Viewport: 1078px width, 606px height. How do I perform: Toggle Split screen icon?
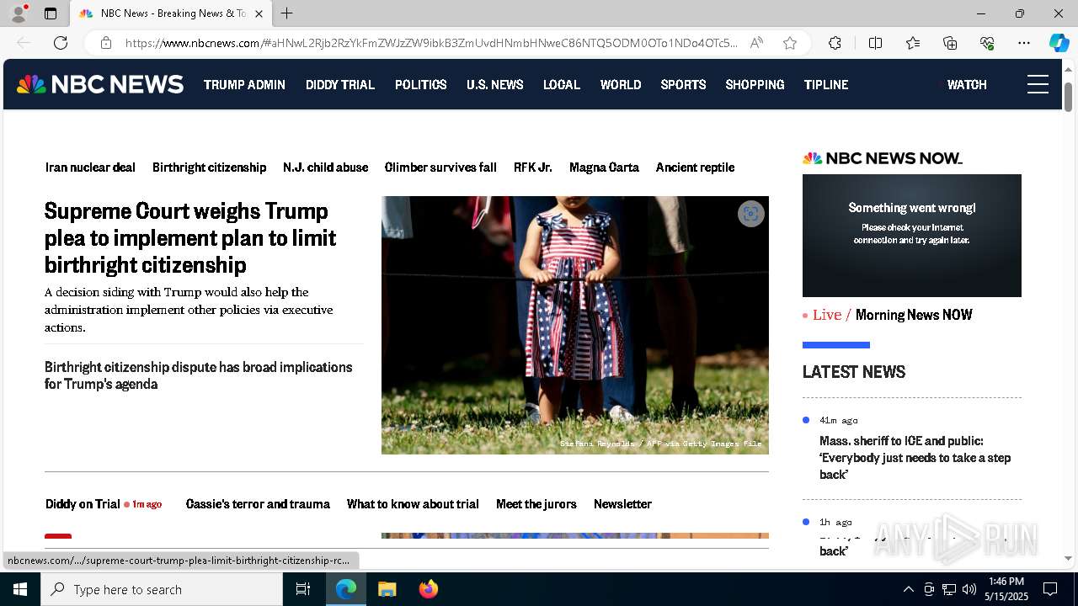tap(875, 43)
